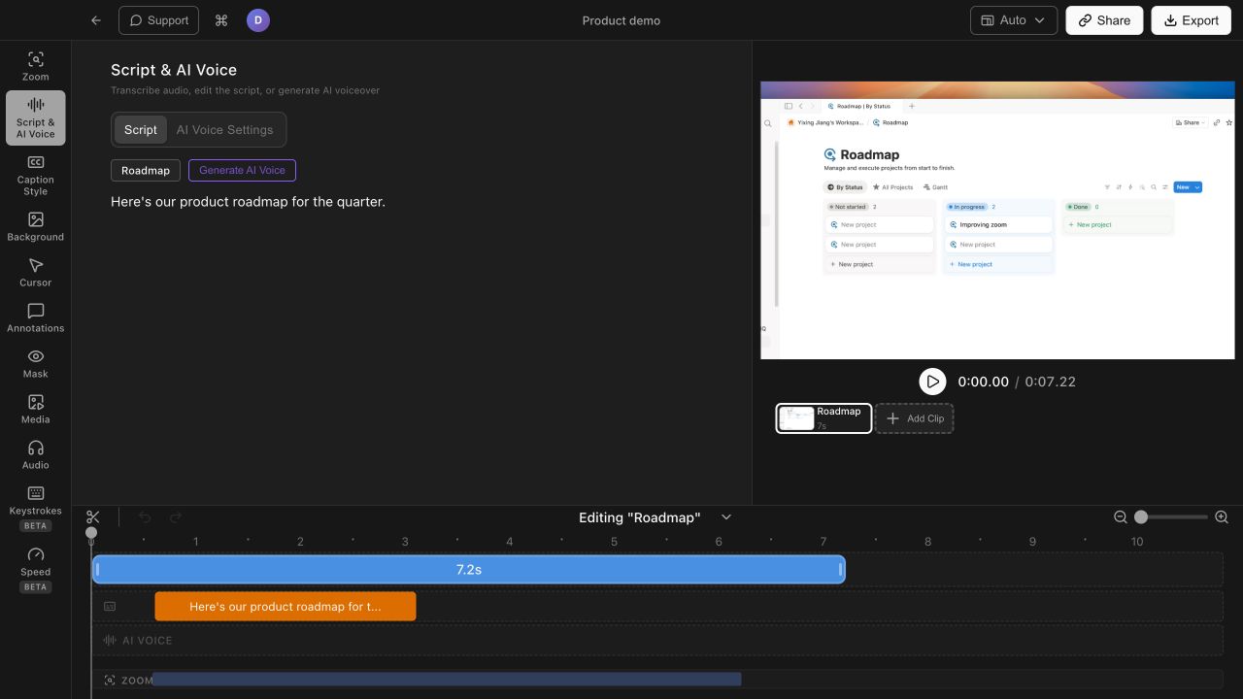Select the Roadmap clip thumbnail
1243x699 pixels.
pos(823,418)
